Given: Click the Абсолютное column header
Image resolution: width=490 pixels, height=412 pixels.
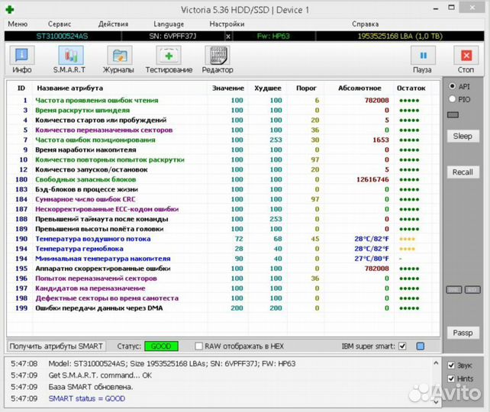Looking at the screenshot, I should tap(359, 89).
